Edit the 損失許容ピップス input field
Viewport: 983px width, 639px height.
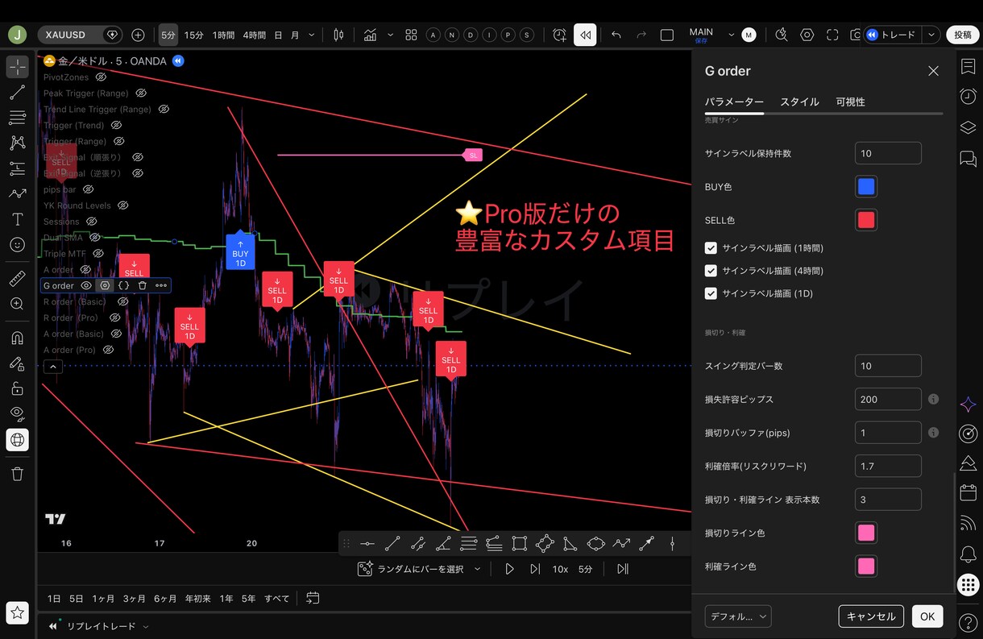point(888,399)
